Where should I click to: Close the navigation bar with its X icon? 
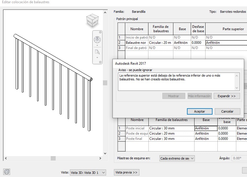coord(100,32)
